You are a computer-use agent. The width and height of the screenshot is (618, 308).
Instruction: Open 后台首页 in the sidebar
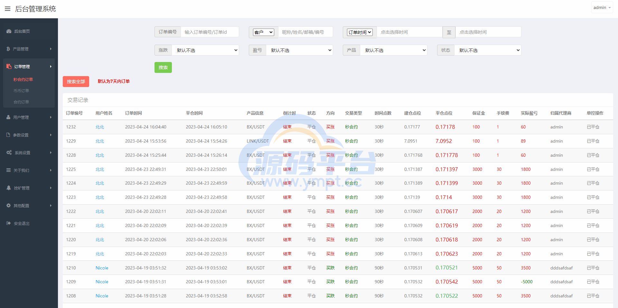[22, 31]
